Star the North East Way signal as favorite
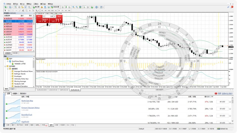237x133 pixels. point(230,102)
